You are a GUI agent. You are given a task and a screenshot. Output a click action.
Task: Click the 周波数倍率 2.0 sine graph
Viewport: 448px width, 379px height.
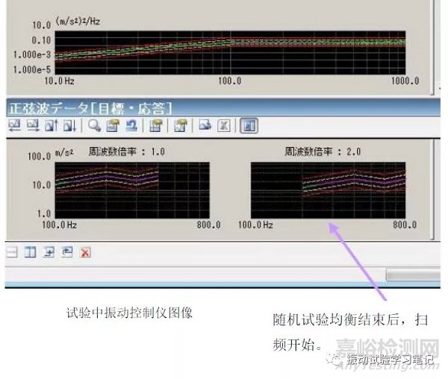coord(329,187)
